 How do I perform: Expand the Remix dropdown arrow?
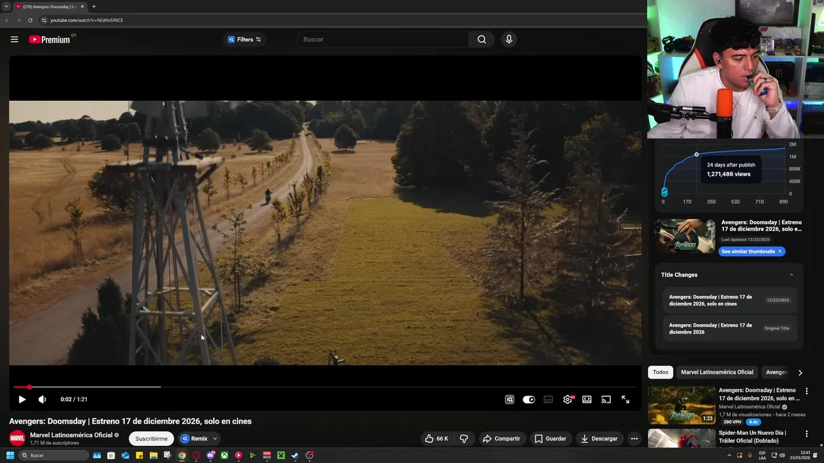coord(215,439)
